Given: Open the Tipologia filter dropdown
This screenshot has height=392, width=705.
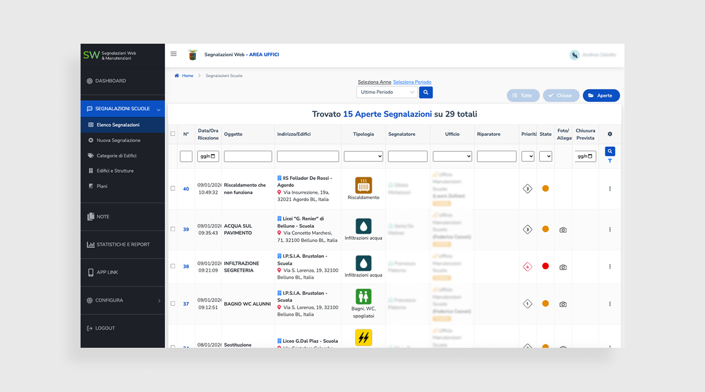Looking at the screenshot, I should click(x=363, y=156).
